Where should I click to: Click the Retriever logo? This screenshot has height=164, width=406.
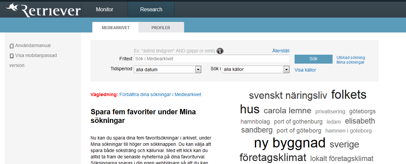(43, 10)
